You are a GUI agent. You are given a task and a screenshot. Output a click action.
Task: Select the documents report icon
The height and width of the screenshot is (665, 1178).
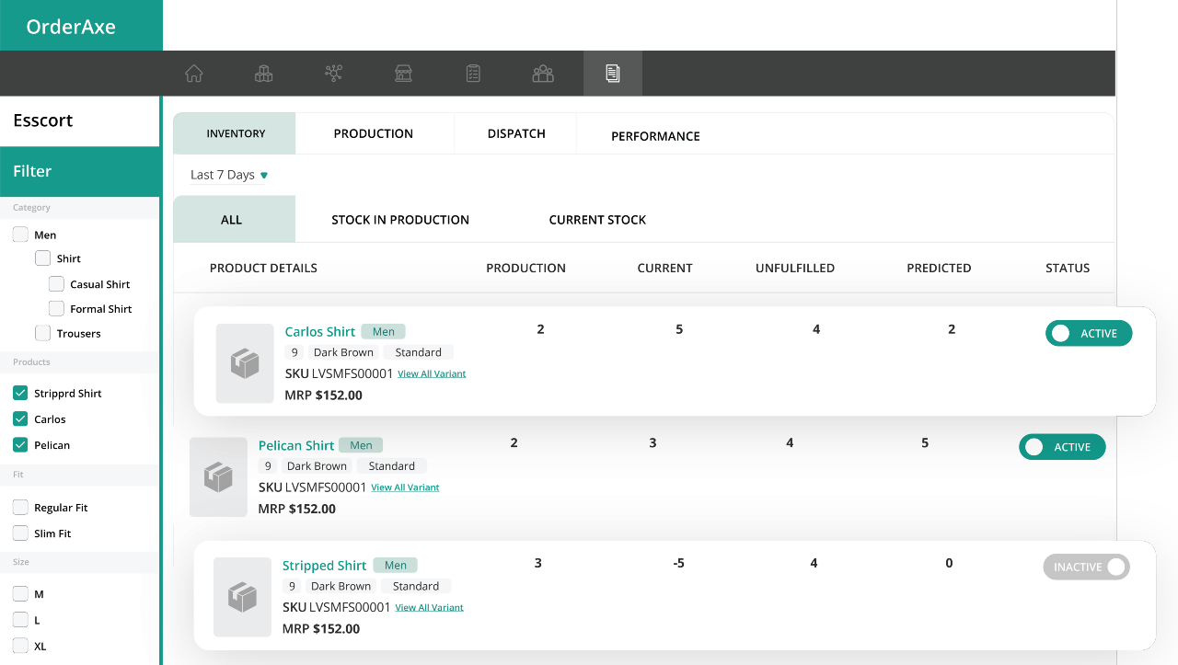click(x=613, y=74)
